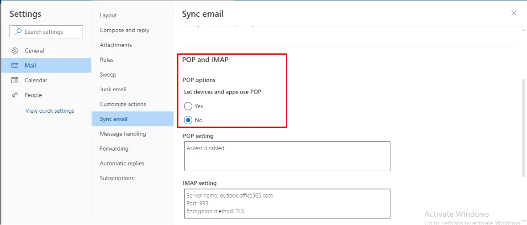The height and width of the screenshot is (225, 527).
Task: Click the scroll-up arrow of the pane scrollbar
Action: coord(524,30)
